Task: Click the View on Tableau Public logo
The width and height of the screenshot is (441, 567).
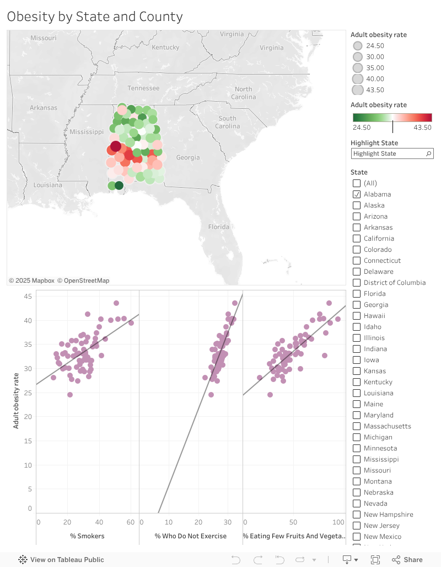Action: [23, 559]
